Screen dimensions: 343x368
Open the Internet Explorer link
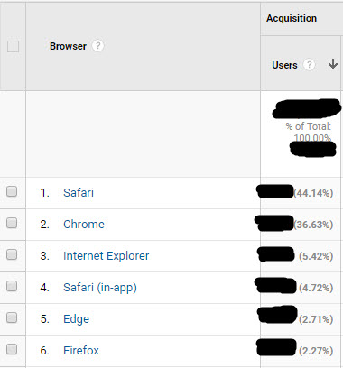pos(107,256)
